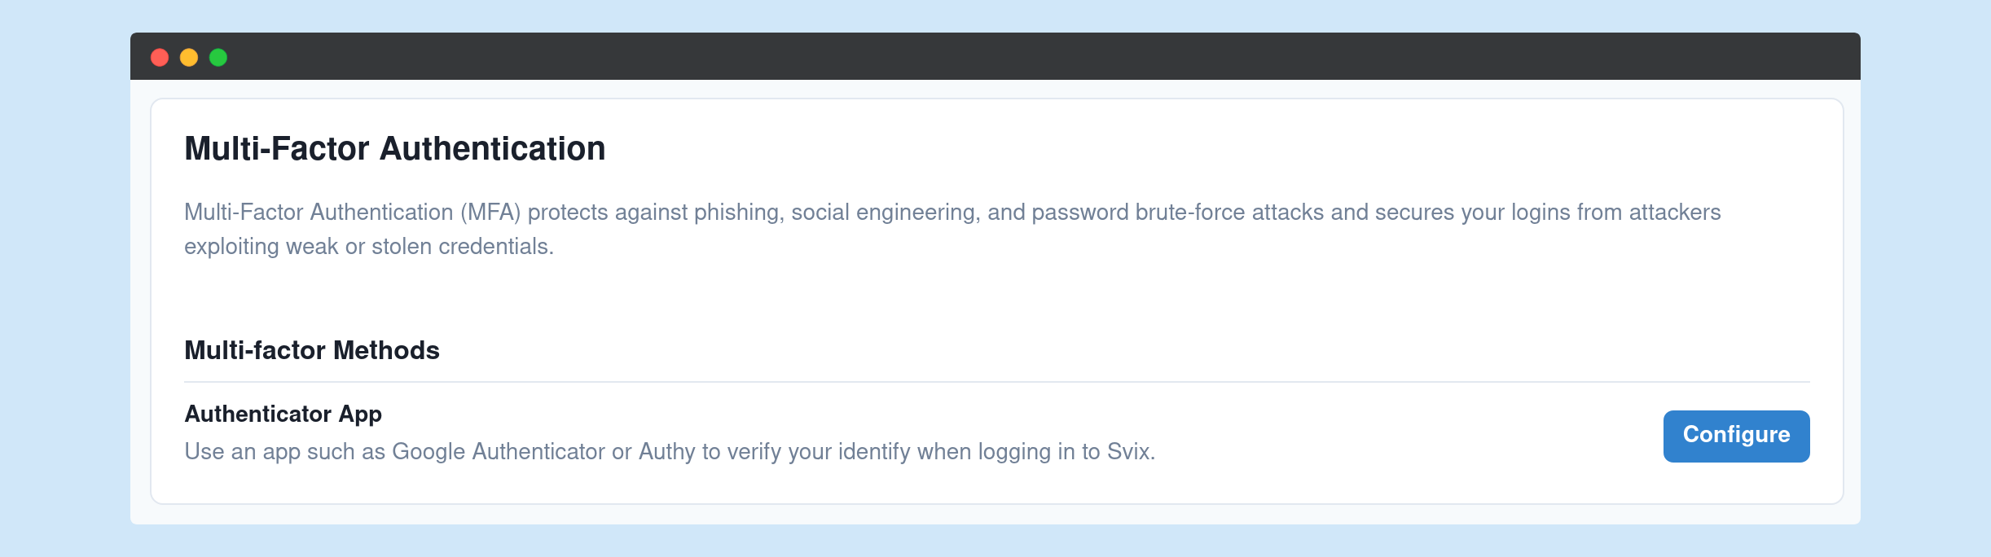1991x557 pixels.
Task: Minimize the window using the yellow button
Action: coord(189,57)
